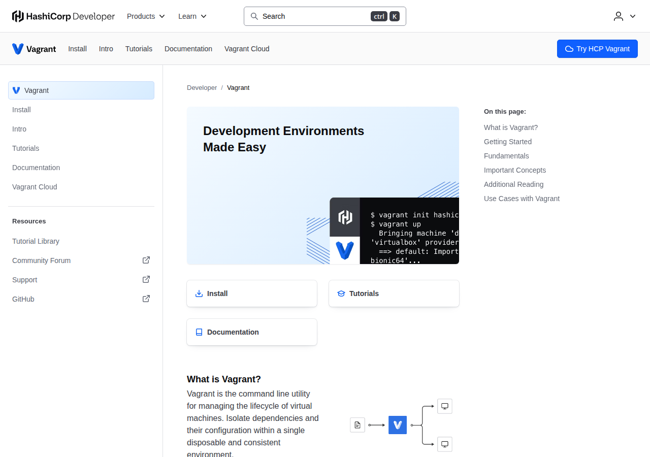Expand the Products dropdown menu
Image resolution: width=650 pixels, height=457 pixels.
(x=146, y=16)
